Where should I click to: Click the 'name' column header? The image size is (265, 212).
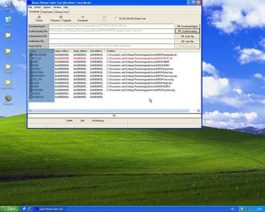click(x=41, y=51)
